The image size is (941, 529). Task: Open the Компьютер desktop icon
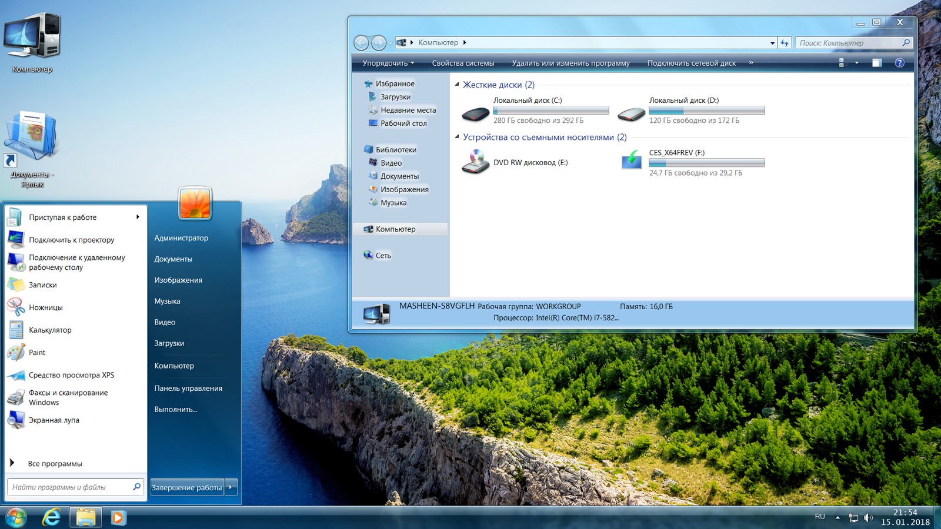[x=32, y=42]
